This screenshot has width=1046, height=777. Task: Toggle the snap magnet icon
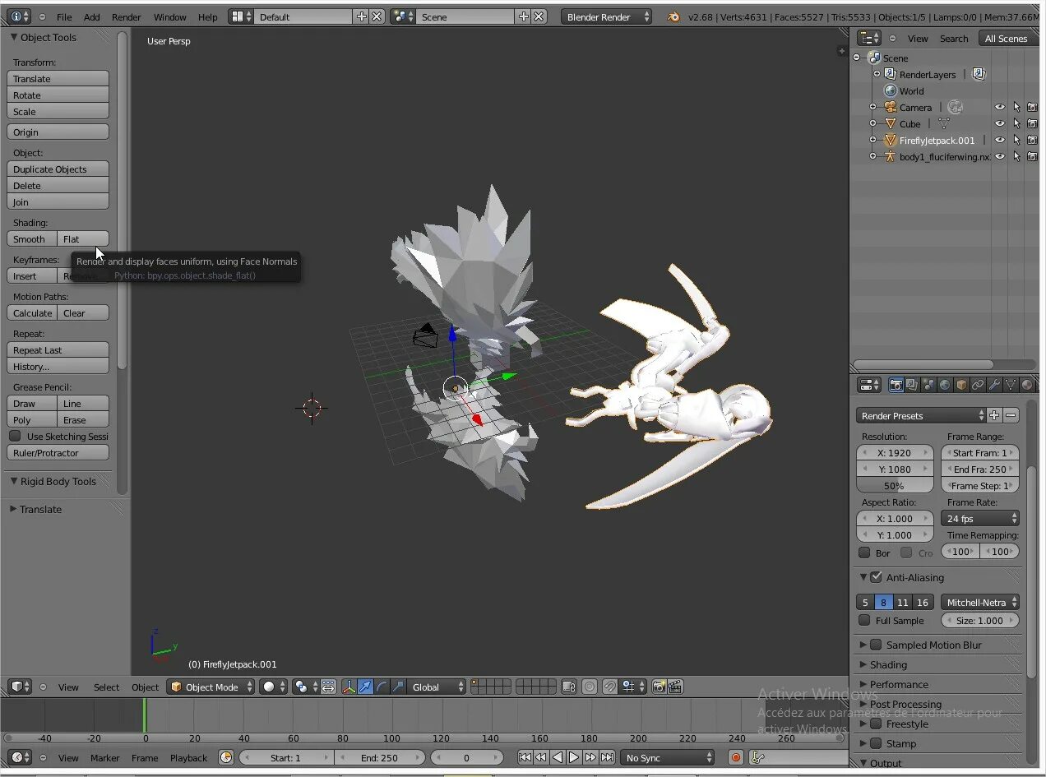(x=610, y=687)
